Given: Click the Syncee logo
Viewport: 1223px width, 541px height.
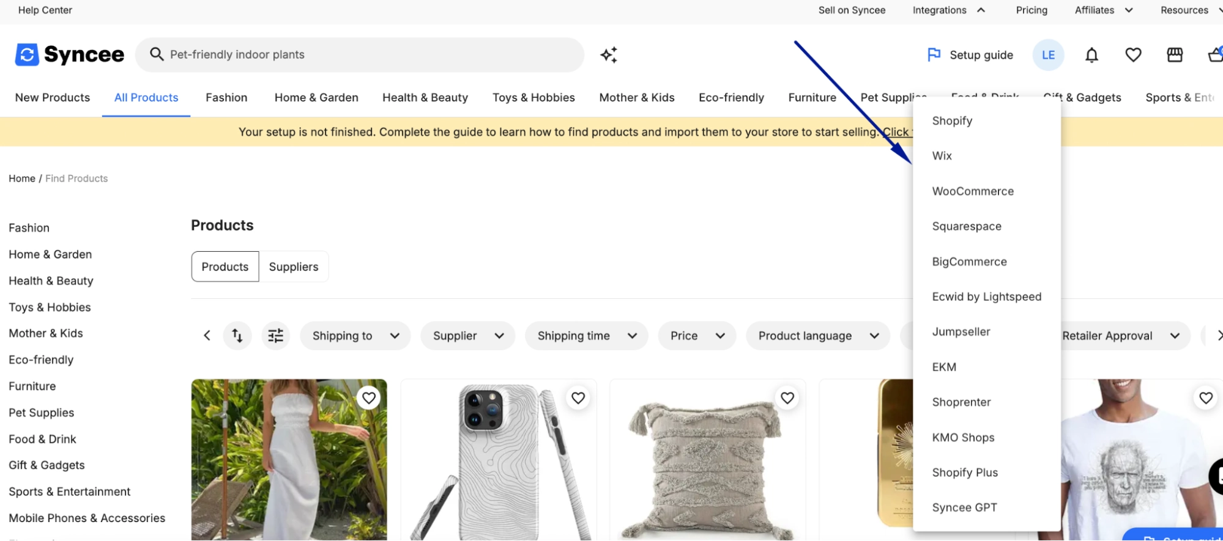Looking at the screenshot, I should 70,54.
